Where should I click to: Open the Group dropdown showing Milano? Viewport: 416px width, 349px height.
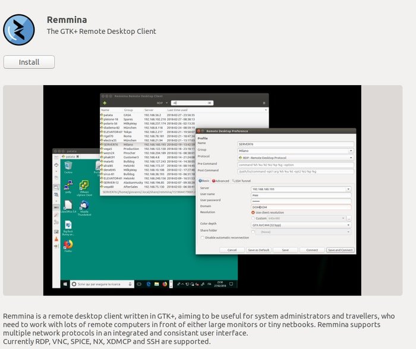(x=295, y=151)
